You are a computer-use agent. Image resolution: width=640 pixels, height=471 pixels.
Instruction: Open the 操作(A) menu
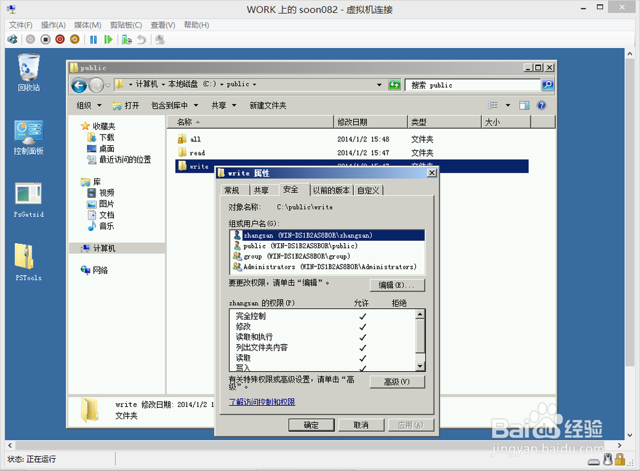tap(54, 25)
